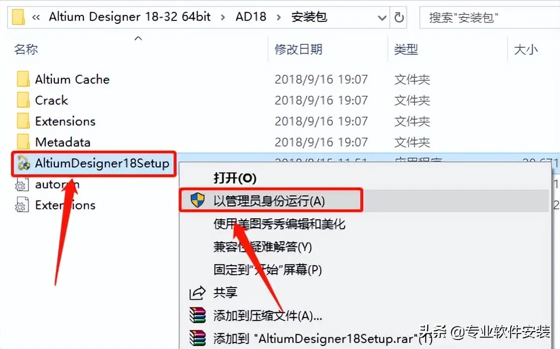560x349 pixels.
Task: Click the share icon next to 共享
Action: (x=198, y=293)
